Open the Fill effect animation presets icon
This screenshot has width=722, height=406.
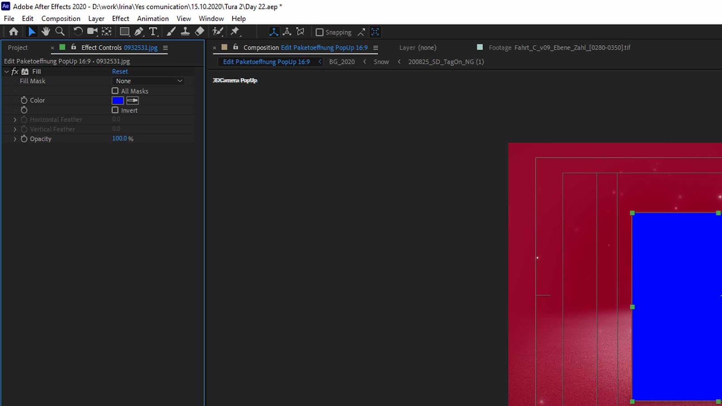(x=25, y=71)
